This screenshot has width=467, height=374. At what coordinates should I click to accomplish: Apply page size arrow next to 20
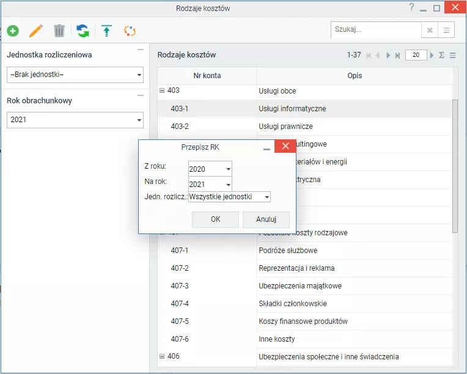432,55
